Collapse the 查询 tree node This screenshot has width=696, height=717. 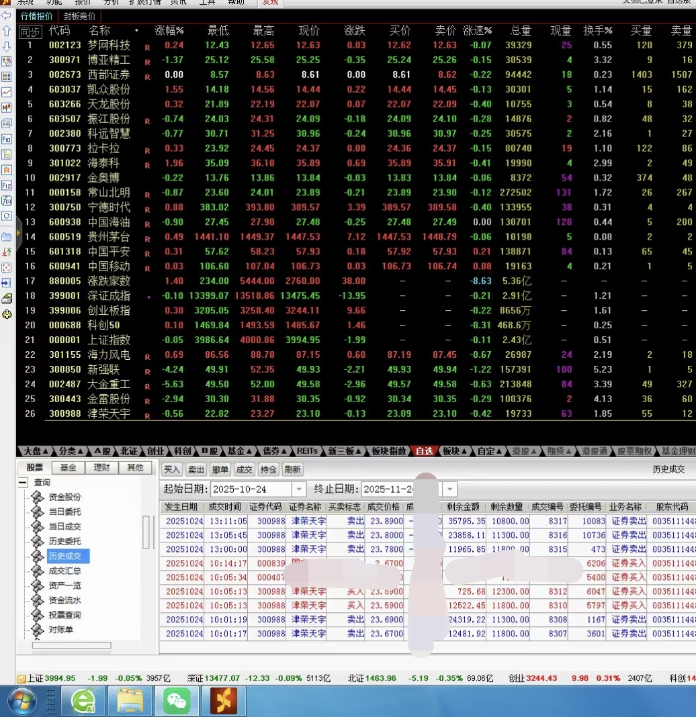click(23, 483)
